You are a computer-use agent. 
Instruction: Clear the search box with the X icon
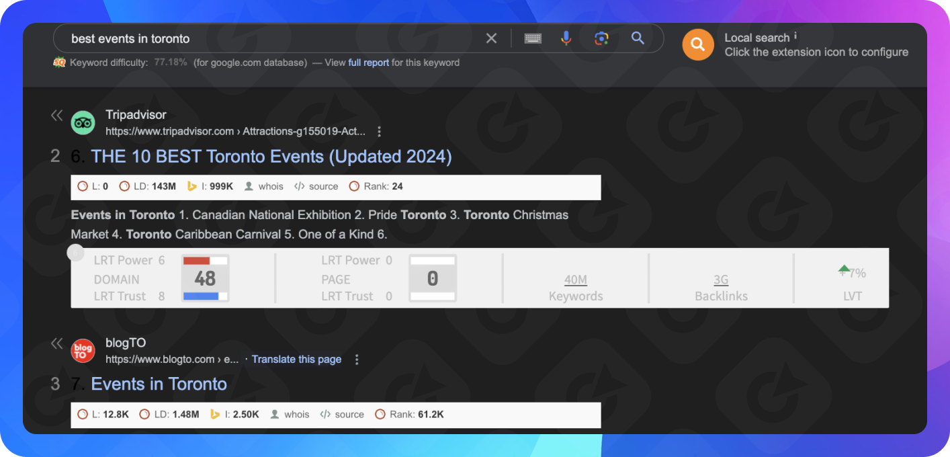(x=491, y=38)
